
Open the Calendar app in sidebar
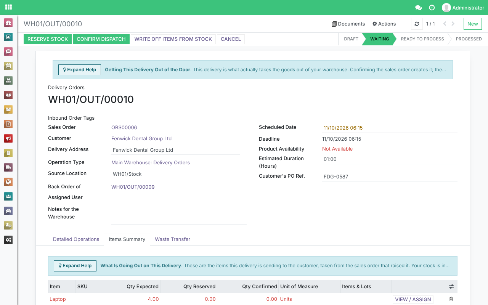8,66
